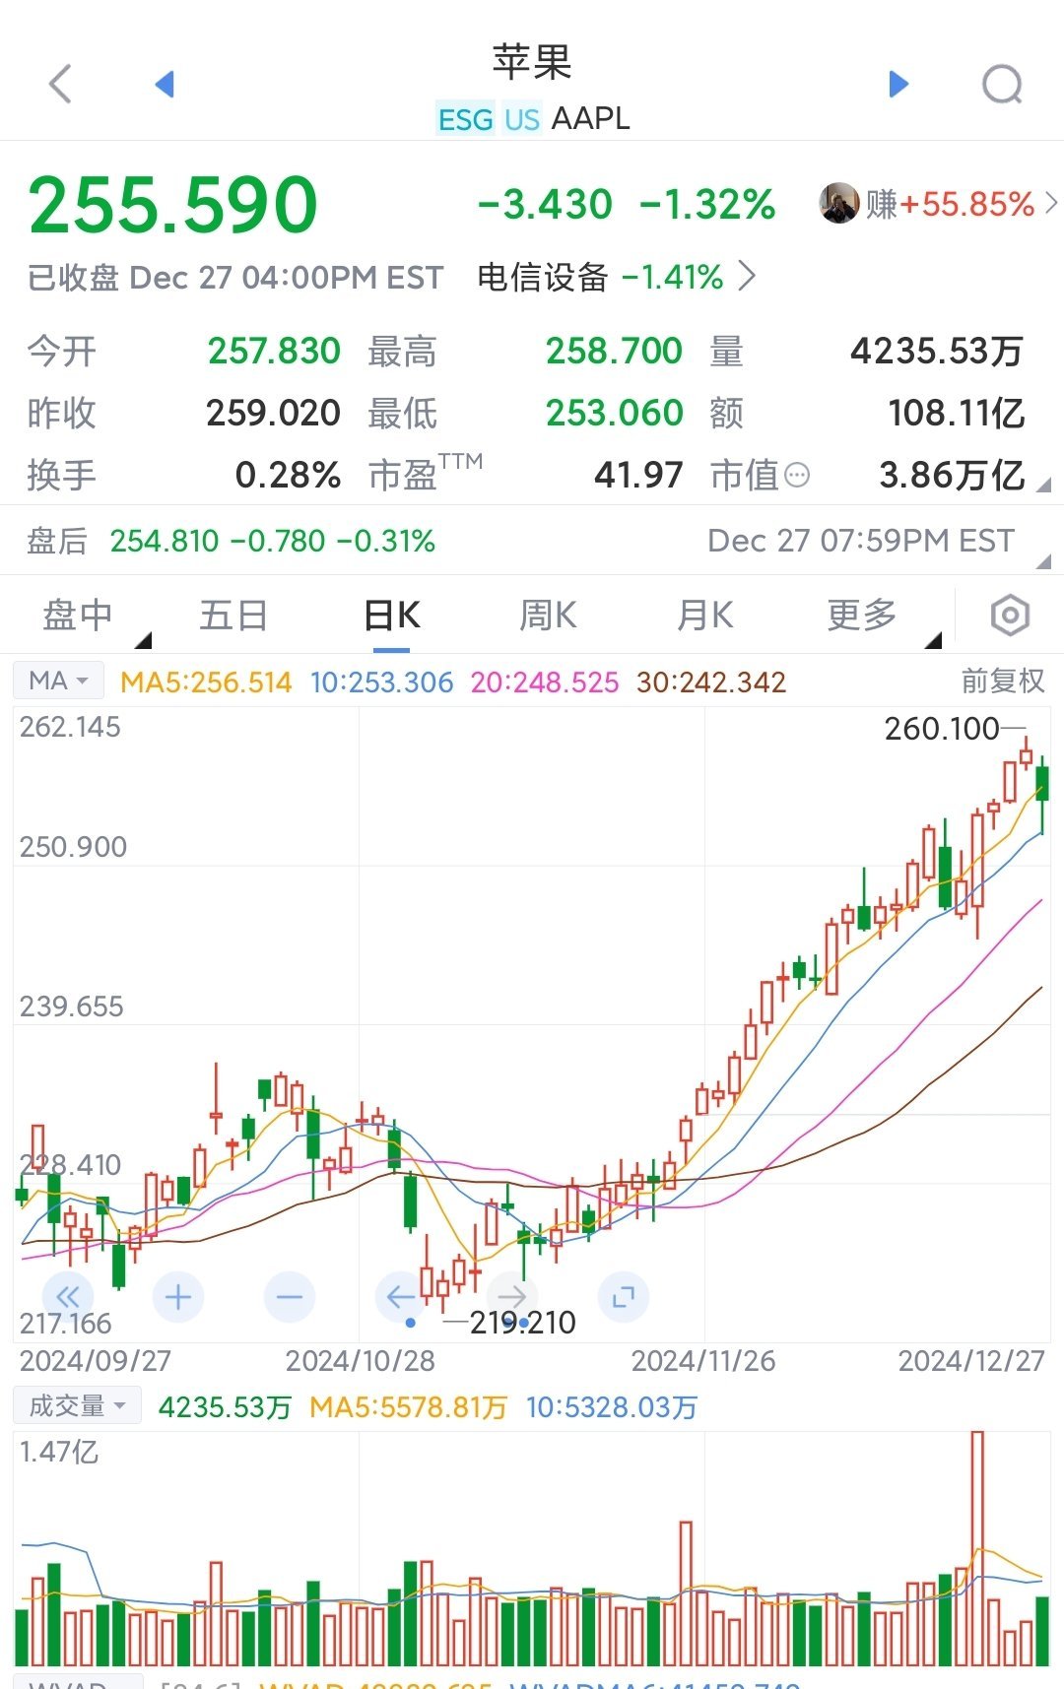The height and width of the screenshot is (1689, 1064).
Task: Expand after-hours details triangle
Action: pos(1043,561)
